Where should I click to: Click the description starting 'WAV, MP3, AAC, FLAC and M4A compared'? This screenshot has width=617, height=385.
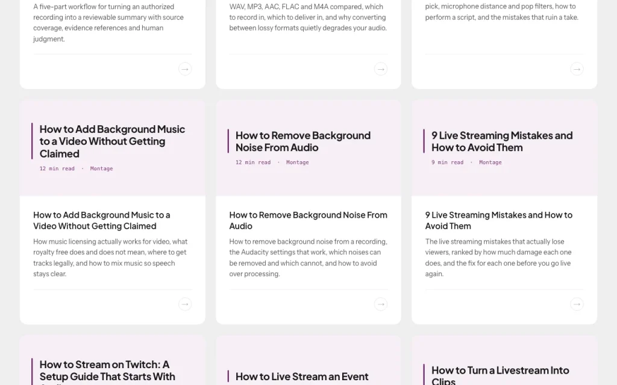(308, 17)
